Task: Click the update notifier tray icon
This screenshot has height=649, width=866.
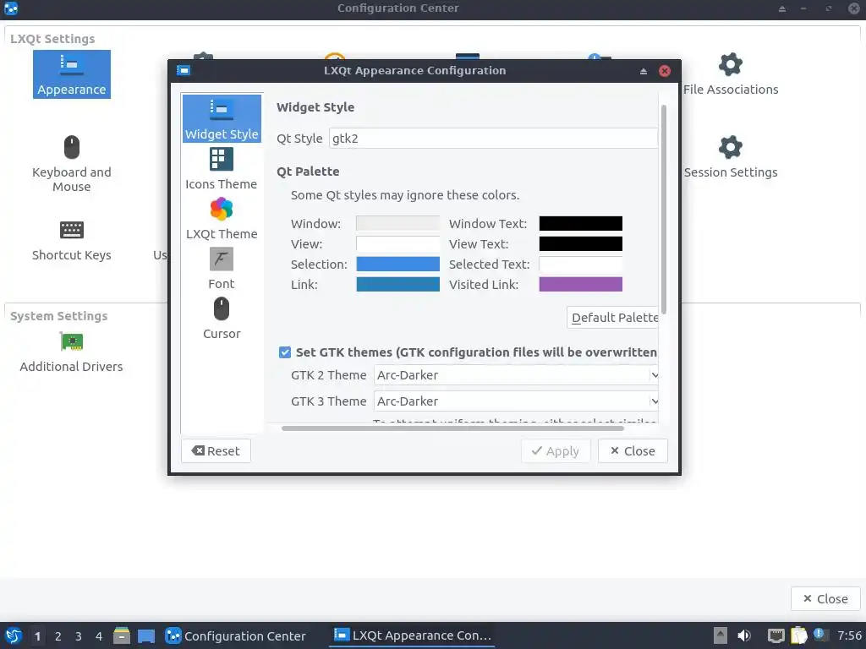Action: (820, 635)
